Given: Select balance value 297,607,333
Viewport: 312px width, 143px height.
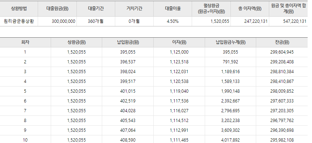Looking at the screenshot, I should 282,101.
